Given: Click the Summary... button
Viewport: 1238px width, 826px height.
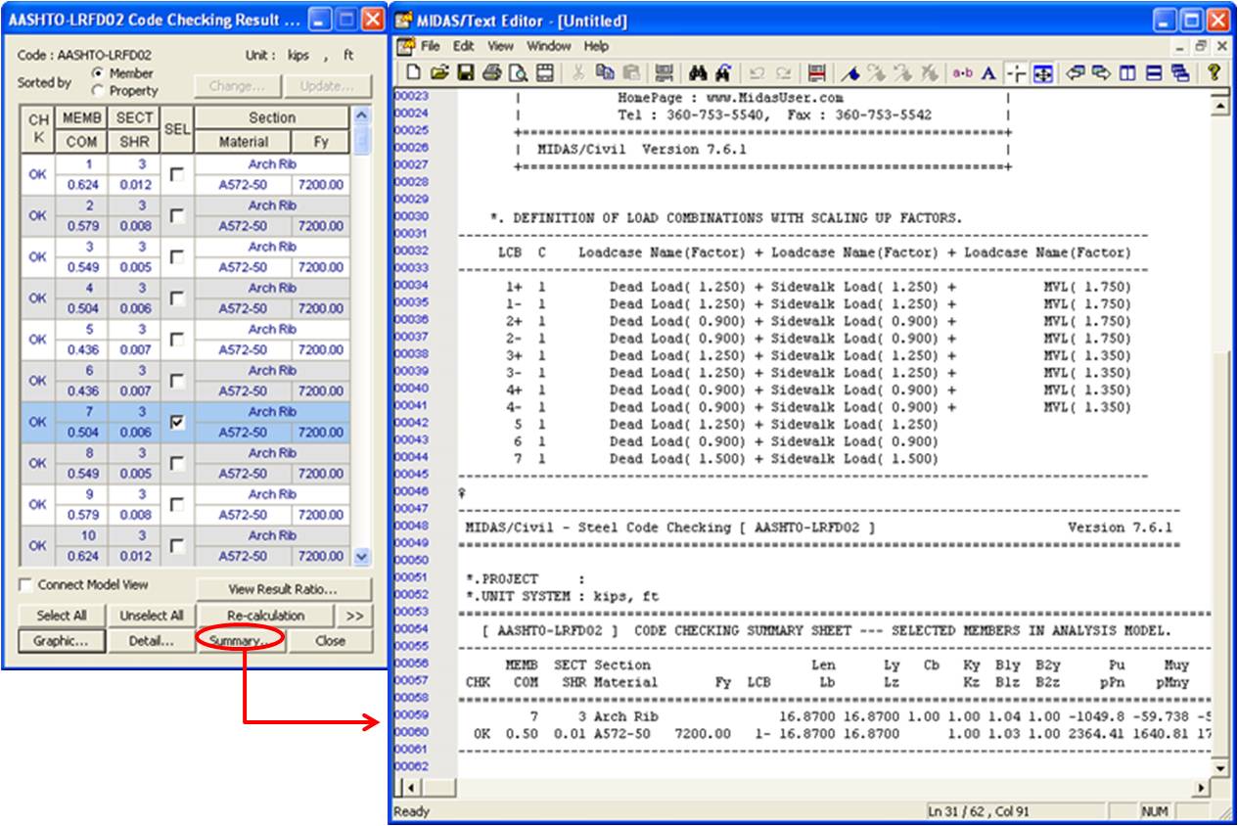Looking at the screenshot, I should click(240, 641).
